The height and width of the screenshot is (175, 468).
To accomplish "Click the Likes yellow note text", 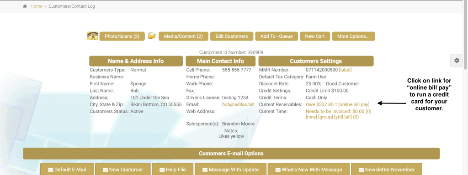I will tap(231, 136).
